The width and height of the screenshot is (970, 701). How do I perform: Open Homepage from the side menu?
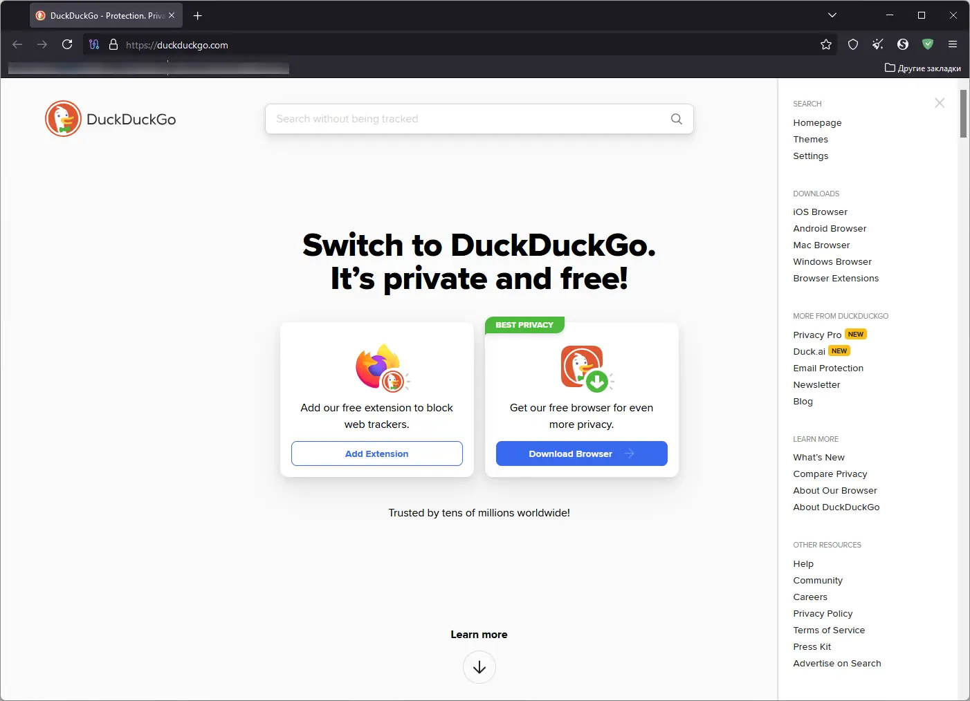point(818,122)
